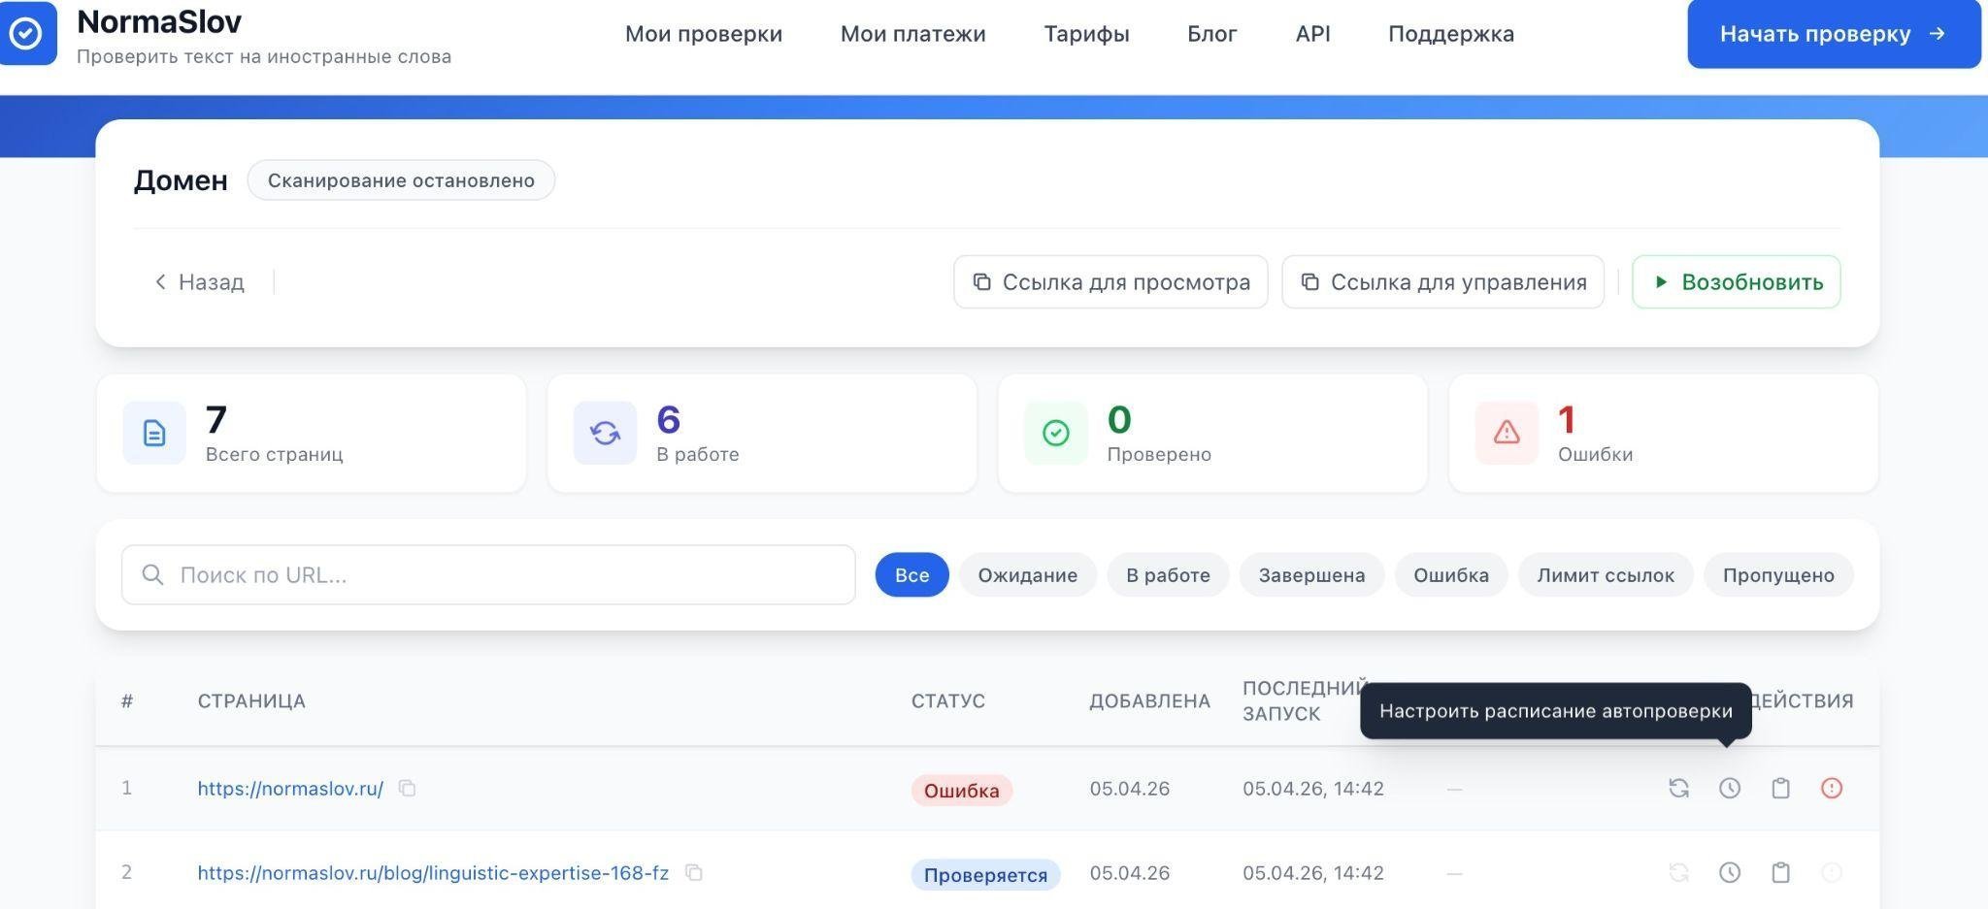Open the API menu item
The width and height of the screenshot is (1988, 909).
1312,34
